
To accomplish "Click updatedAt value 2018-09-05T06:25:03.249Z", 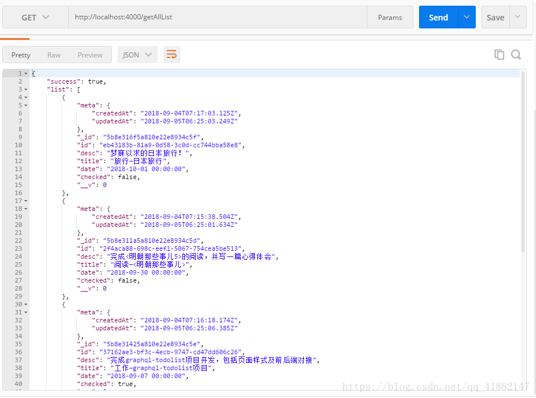I will [x=189, y=121].
